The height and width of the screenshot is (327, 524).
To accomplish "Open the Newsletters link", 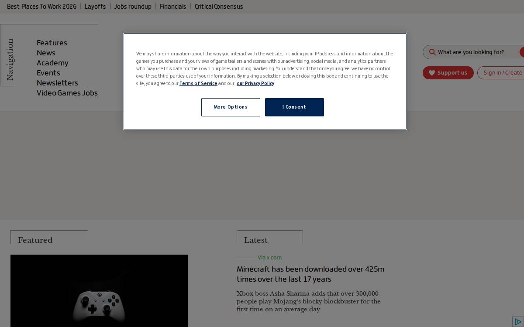I will [57, 83].
